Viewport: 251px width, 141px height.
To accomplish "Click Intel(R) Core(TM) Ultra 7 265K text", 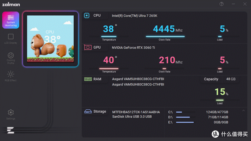I will (134, 16).
